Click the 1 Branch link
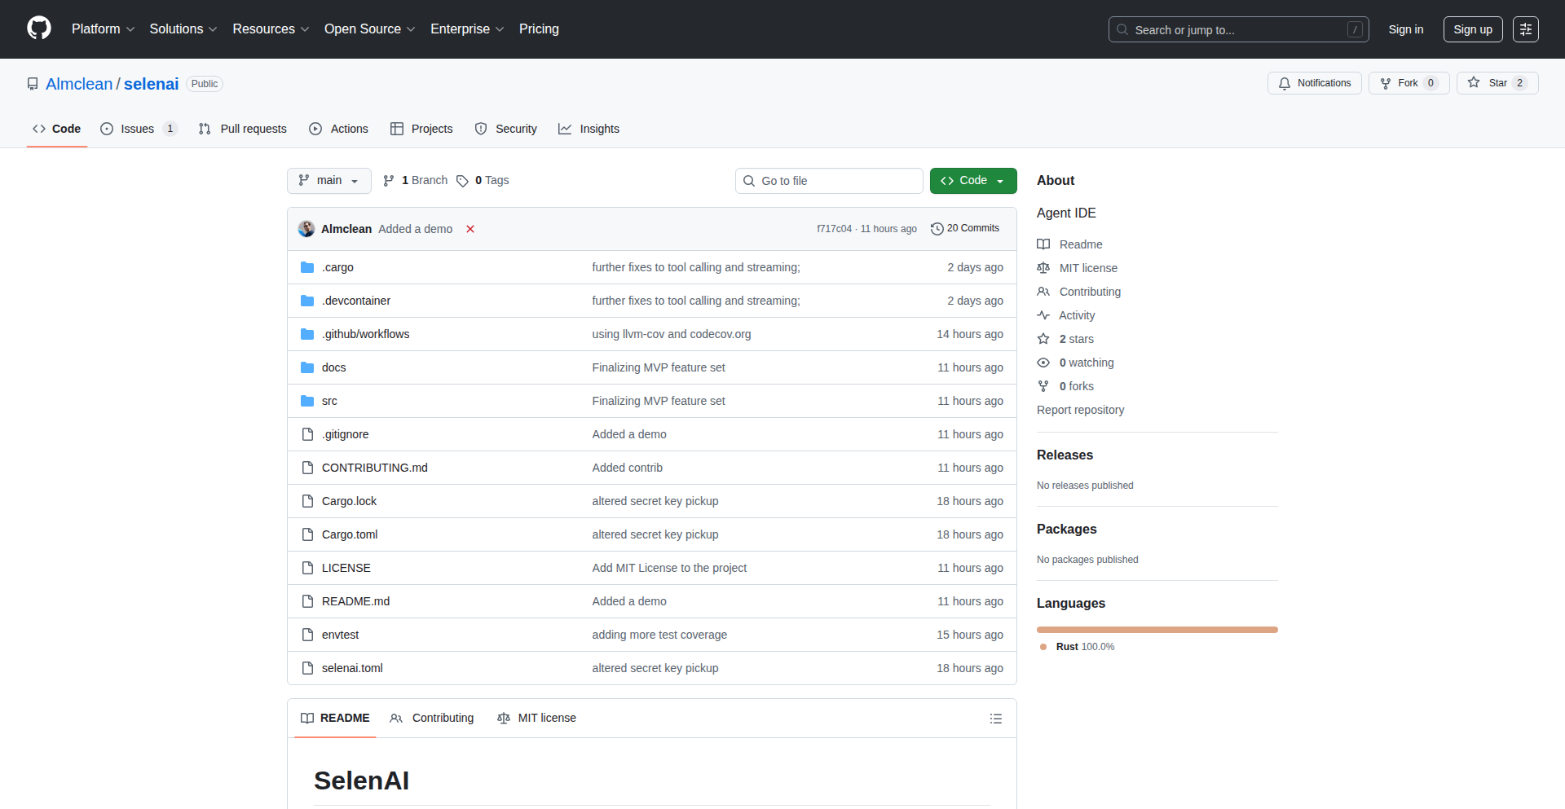Viewport: 1565px width, 809px height. click(416, 181)
